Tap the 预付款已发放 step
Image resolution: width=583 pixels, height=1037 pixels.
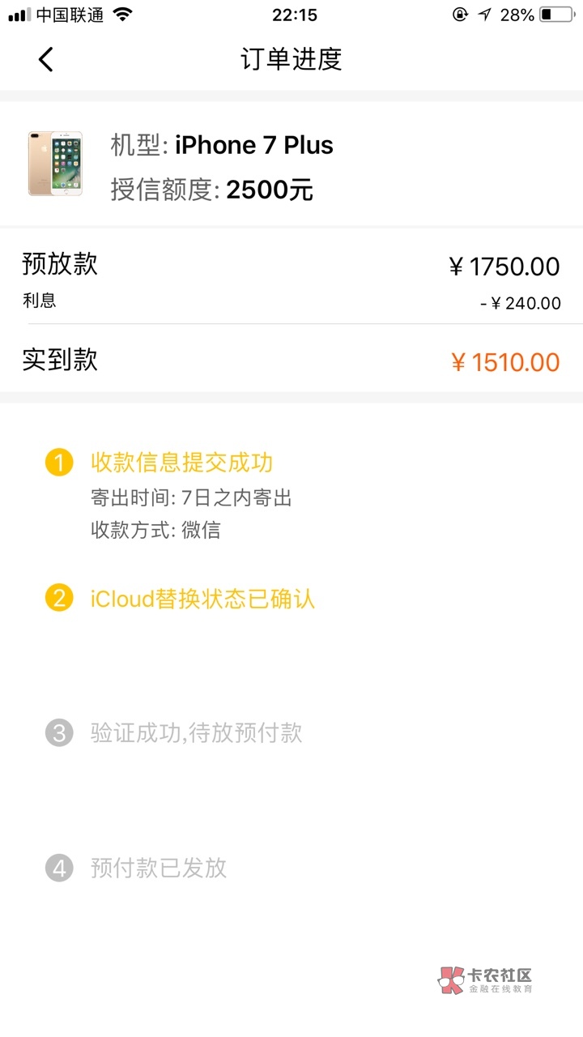point(159,868)
